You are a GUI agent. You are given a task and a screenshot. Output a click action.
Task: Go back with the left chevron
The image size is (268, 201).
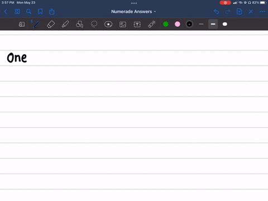pyautogui.click(x=6, y=12)
